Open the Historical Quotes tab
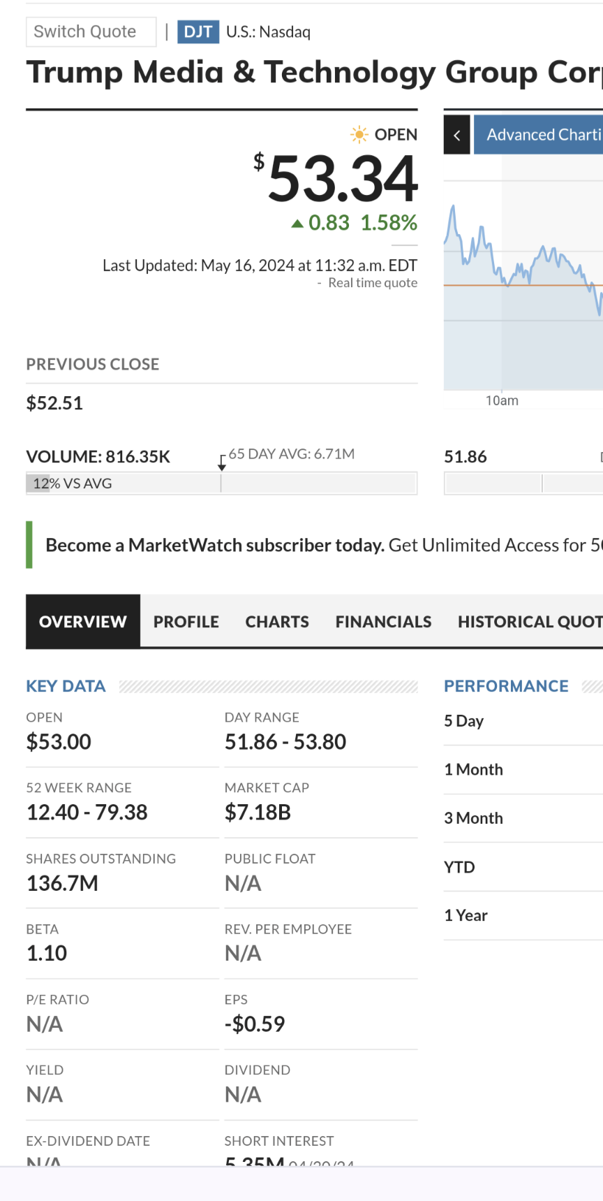 click(530, 621)
